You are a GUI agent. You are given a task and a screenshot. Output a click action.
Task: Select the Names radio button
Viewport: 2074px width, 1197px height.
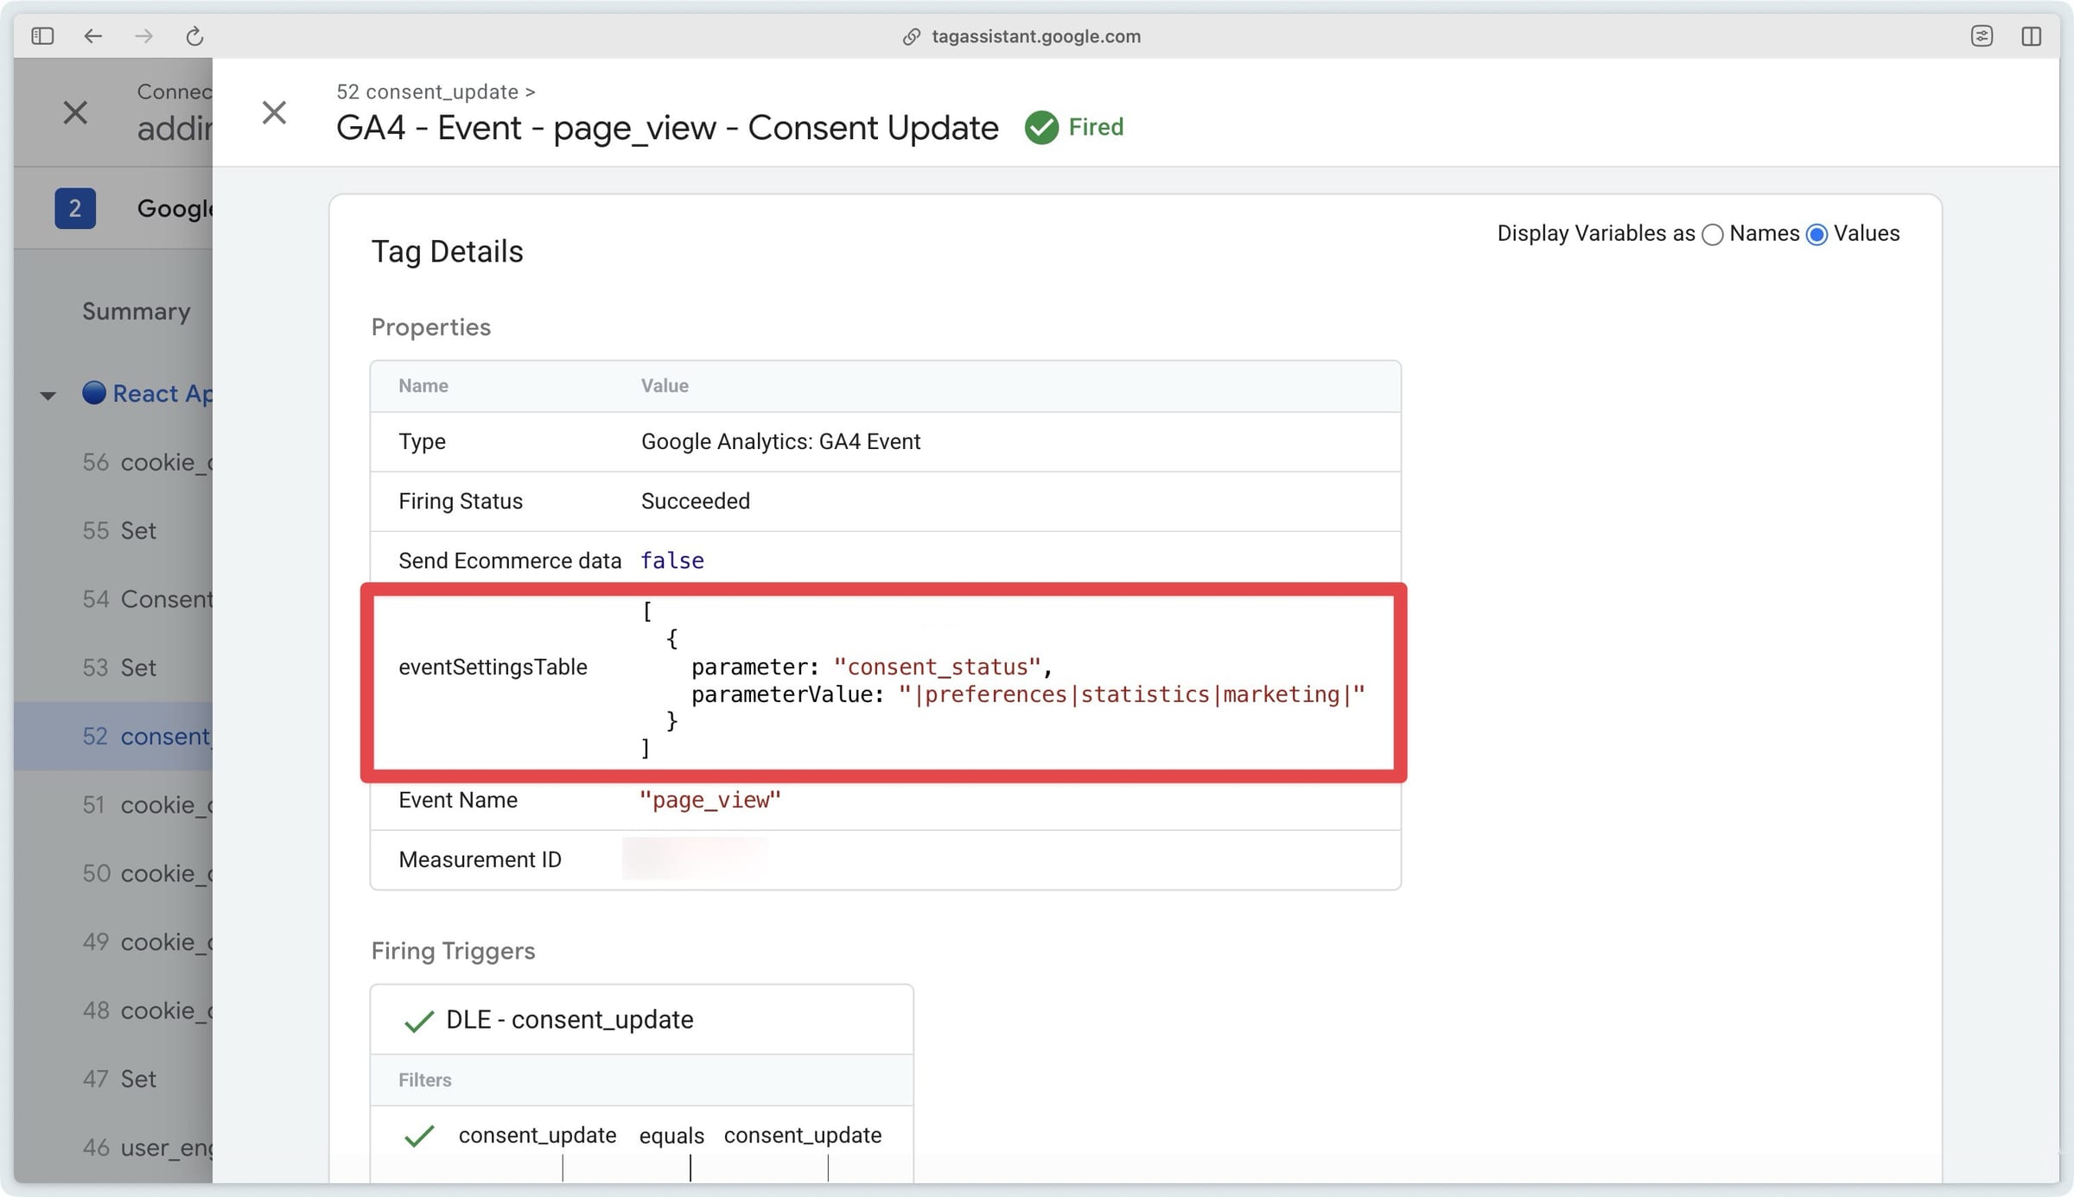point(1712,234)
